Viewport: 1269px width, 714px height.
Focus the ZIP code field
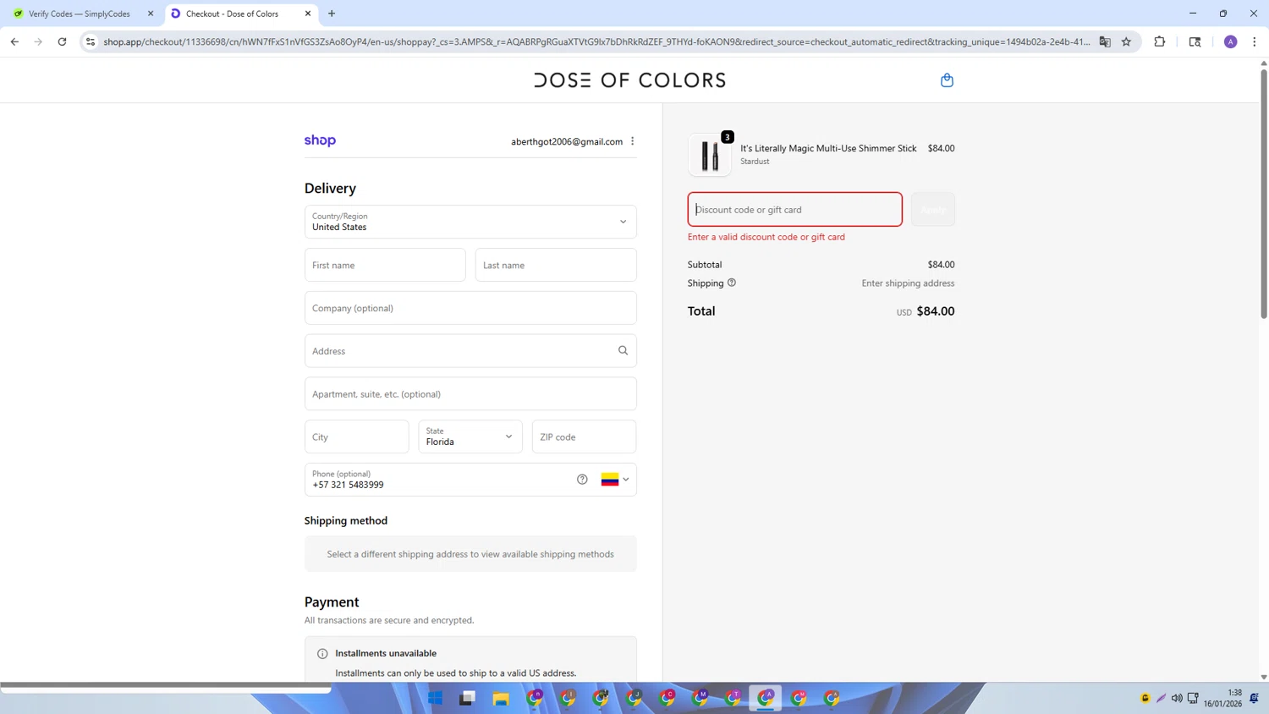[x=584, y=437]
